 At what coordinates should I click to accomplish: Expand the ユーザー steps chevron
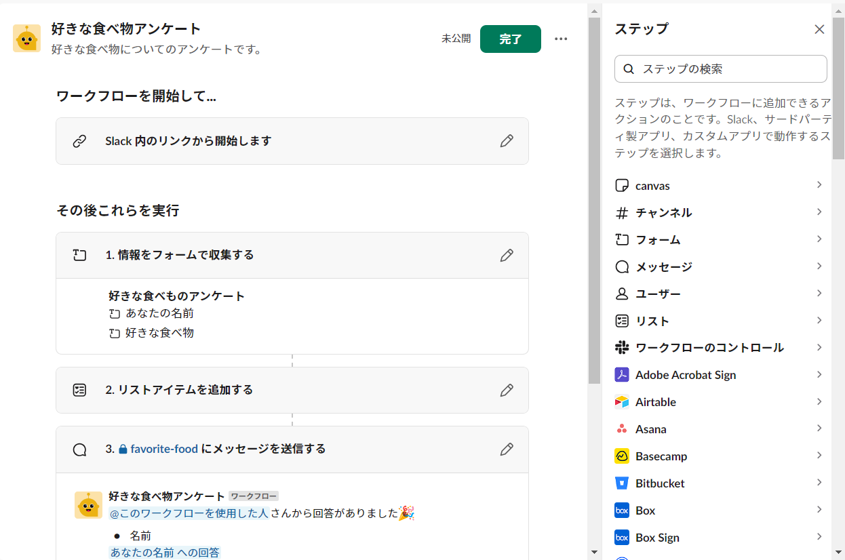819,294
